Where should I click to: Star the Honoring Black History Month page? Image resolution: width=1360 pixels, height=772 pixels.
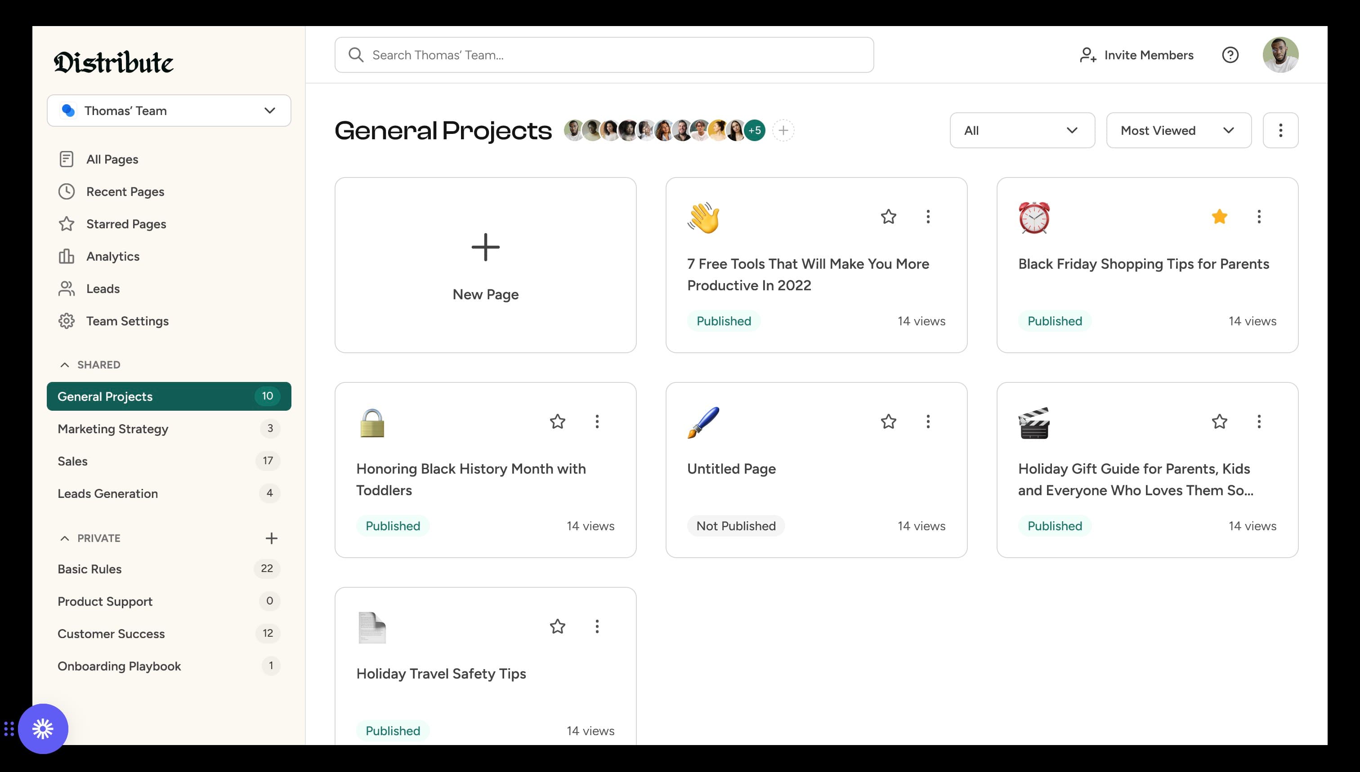(557, 421)
